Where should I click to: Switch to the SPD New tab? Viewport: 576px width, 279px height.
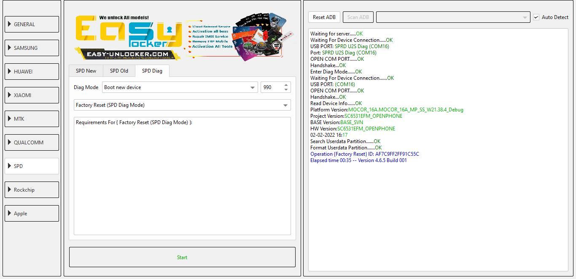pyautogui.click(x=86, y=70)
